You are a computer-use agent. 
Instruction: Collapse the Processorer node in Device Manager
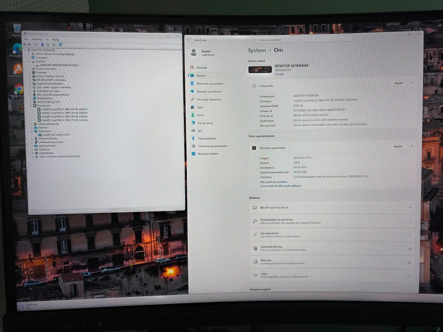click(x=31, y=106)
